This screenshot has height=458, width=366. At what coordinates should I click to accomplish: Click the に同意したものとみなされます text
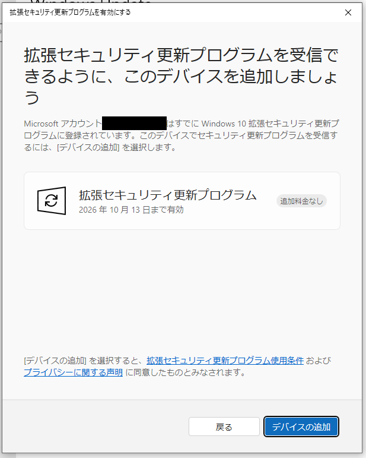click(185, 372)
